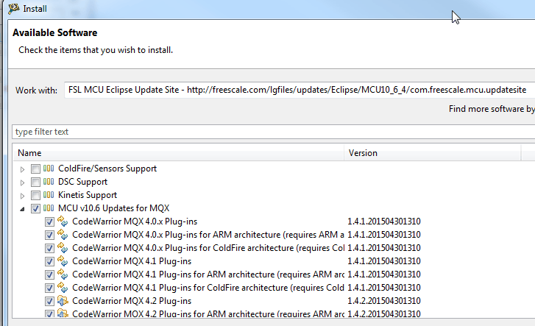Viewport: 535px width, 326px height.
Task: Uncheck CodeWarrior MQX 4.1 Plug-ins checkbox
Action: tap(49, 261)
